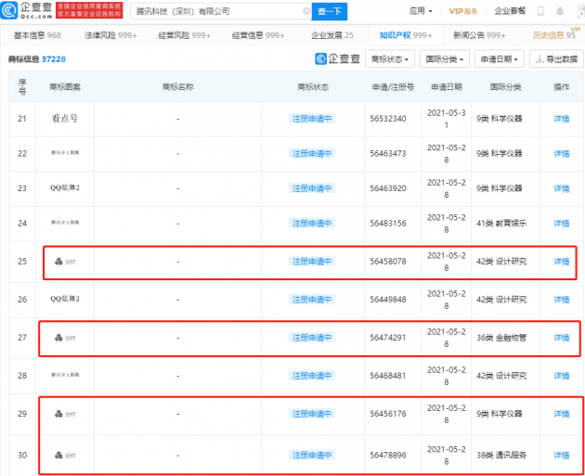Open 详情 link for row 25

click(562, 262)
